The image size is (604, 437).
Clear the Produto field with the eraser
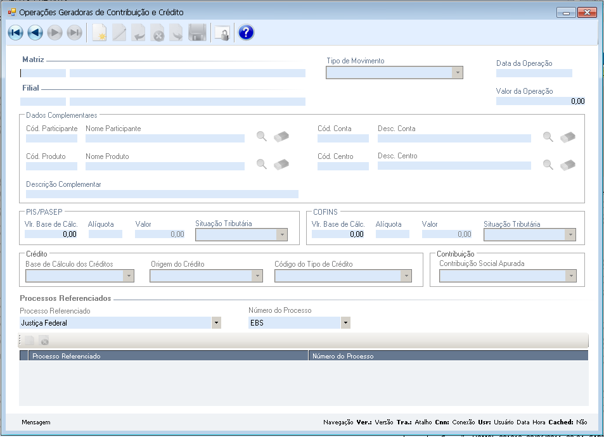tap(281, 164)
